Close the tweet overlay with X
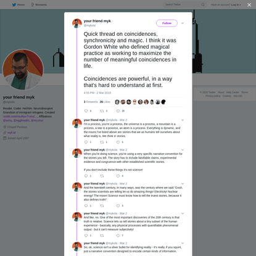Screen dimensions: 256x256 pos(249,5)
